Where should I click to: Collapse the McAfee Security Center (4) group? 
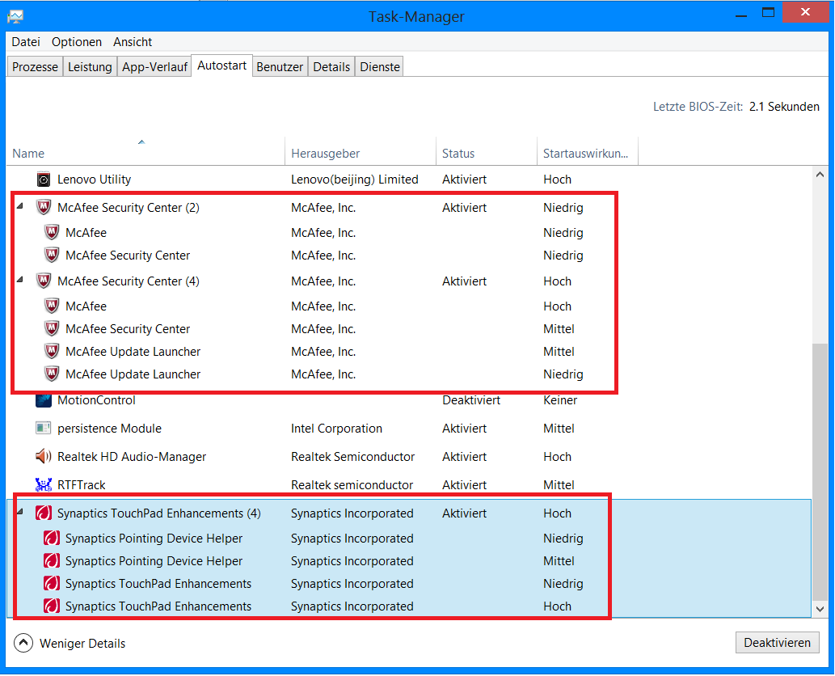pyautogui.click(x=19, y=279)
